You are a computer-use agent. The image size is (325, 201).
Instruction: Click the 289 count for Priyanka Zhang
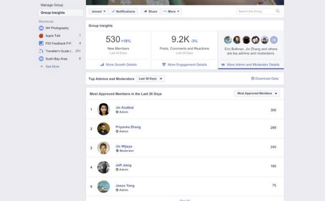pos(273,128)
